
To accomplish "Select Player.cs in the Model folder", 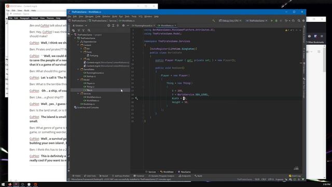I will tap(89, 83).
